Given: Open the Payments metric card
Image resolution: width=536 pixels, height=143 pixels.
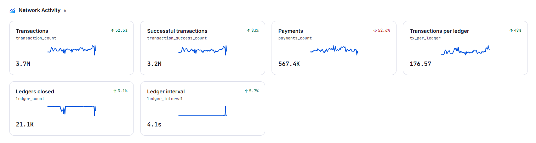Looking at the screenshot, I should pos(334,48).
